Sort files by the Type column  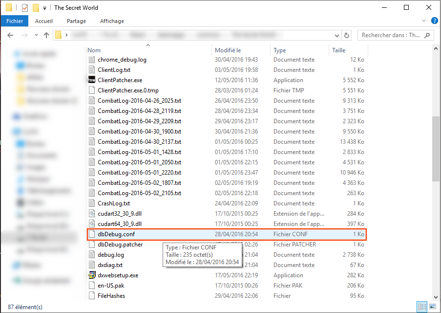click(x=299, y=50)
